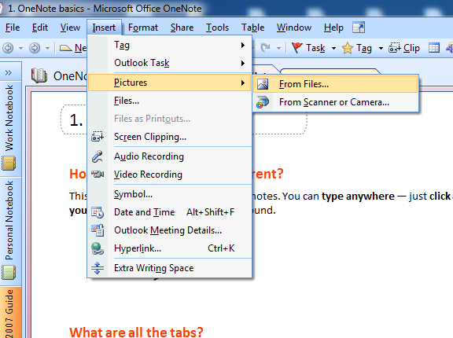Select Hyperlink... menu entry
This screenshot has width=453, height=338.
pyautogui.click(x=169, y=248)
